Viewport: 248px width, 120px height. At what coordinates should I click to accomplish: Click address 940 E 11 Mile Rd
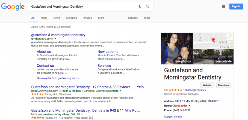click(197, 101)
